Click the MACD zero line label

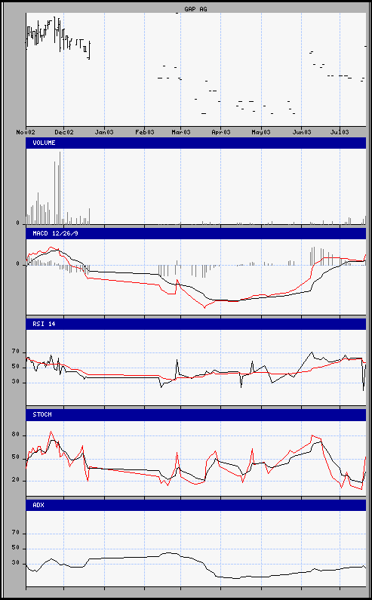[x=17, y=264]
